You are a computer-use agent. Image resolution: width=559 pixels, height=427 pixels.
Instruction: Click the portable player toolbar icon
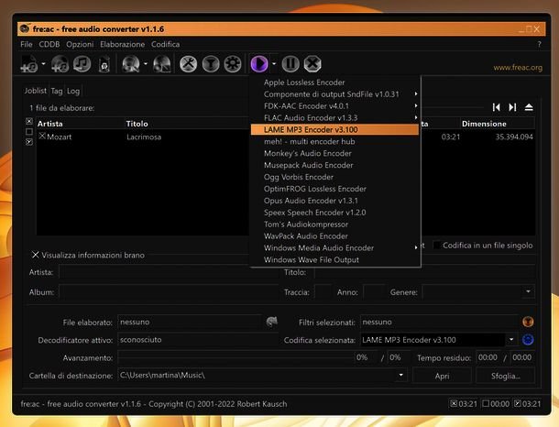(x=104, y=64)
